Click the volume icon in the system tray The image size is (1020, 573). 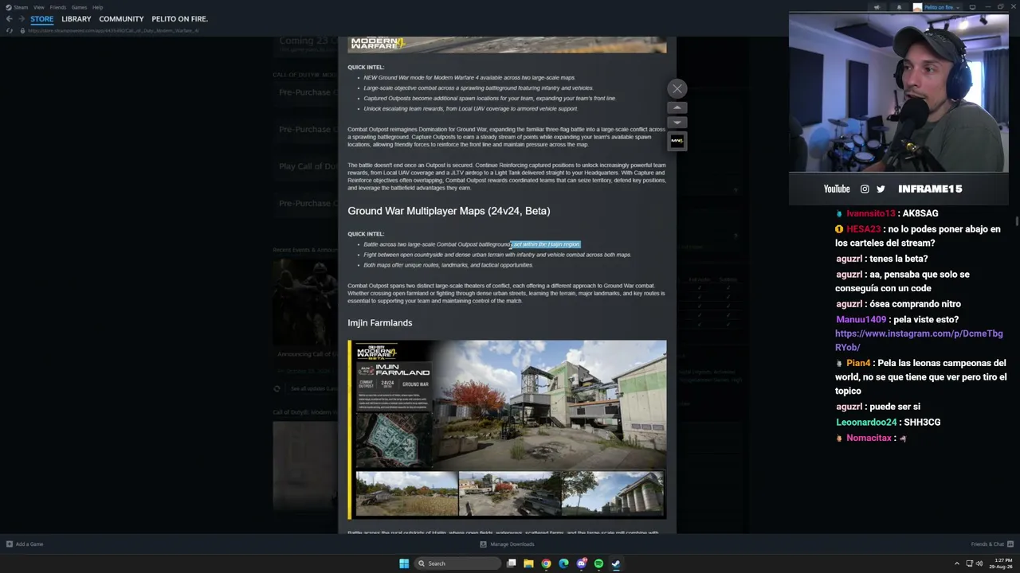(x=979, y=563)
